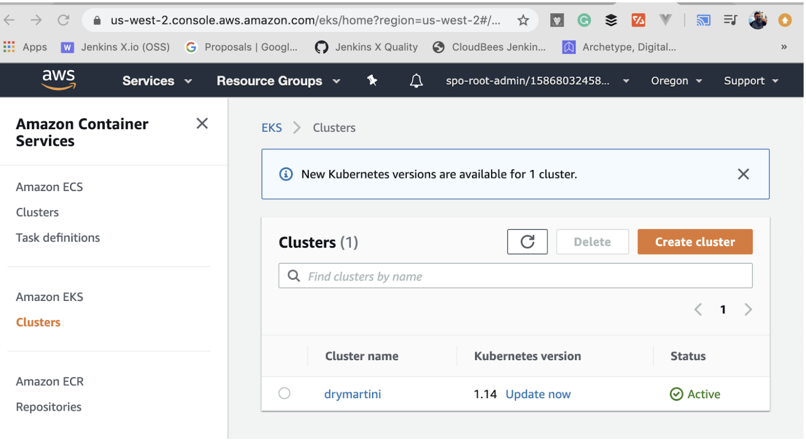Refresh the clusters list
The height and width of the screenshot is (444, 806).
[527, 242]
